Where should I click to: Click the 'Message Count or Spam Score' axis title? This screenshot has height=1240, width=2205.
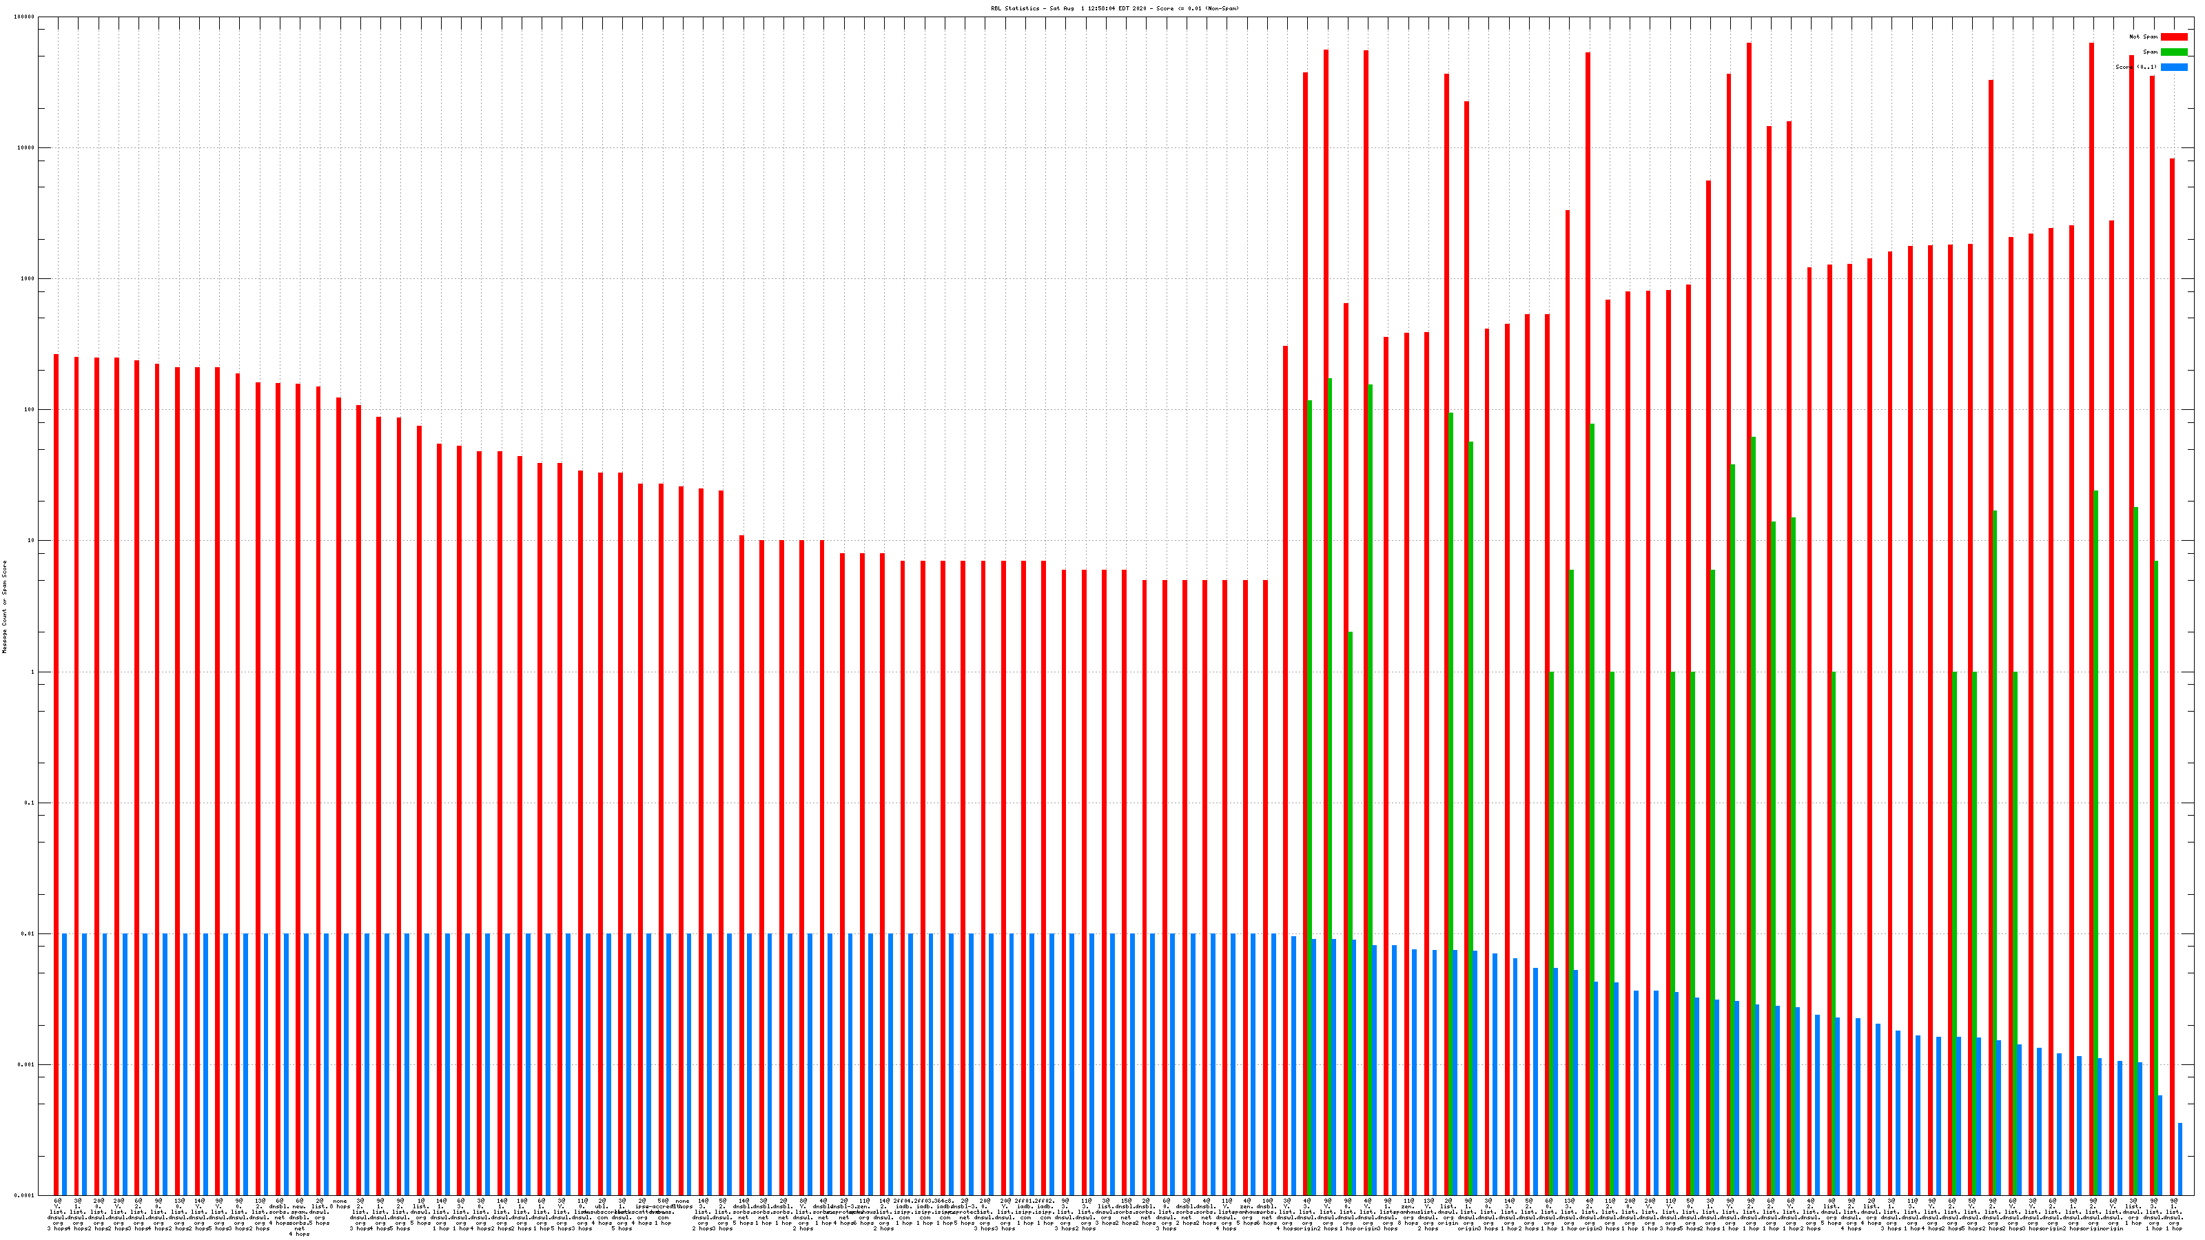pos(4,607)
